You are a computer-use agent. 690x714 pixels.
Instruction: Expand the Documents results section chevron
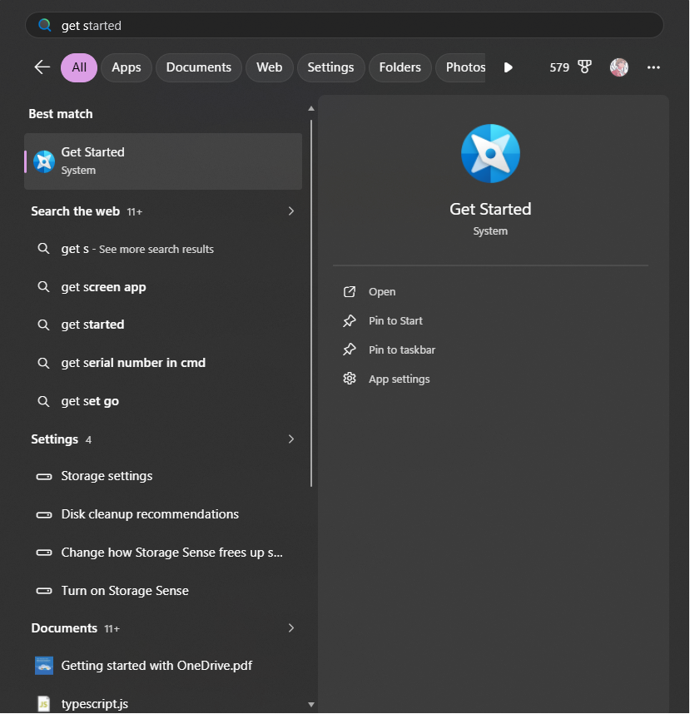coord(291,628)
